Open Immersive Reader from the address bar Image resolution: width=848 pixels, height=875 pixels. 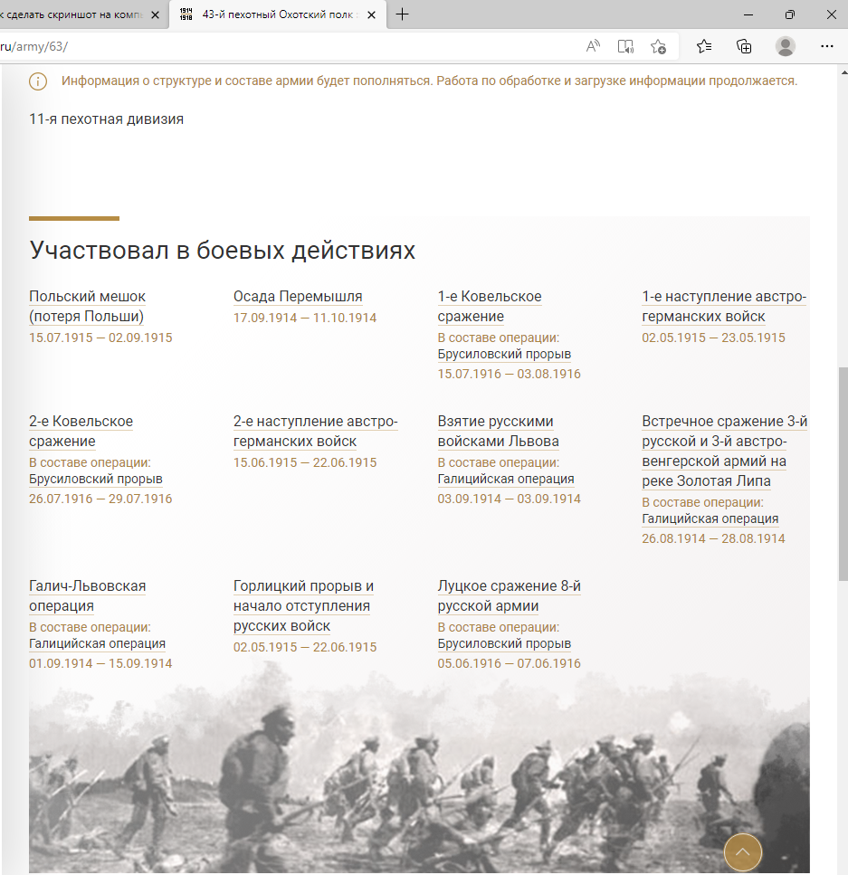[625, 46]
